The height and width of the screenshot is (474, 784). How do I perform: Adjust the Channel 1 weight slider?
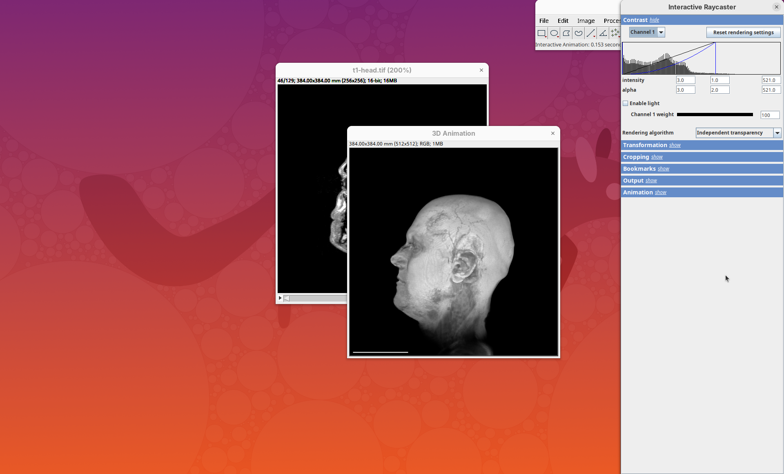click(x=715, y=115)
